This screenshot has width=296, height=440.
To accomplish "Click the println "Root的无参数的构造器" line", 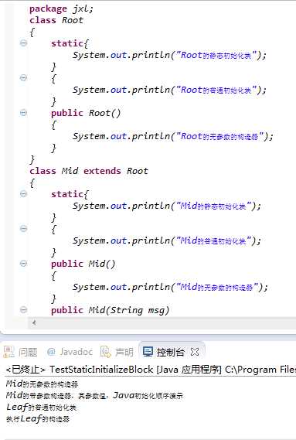I will tap(173, 136).
